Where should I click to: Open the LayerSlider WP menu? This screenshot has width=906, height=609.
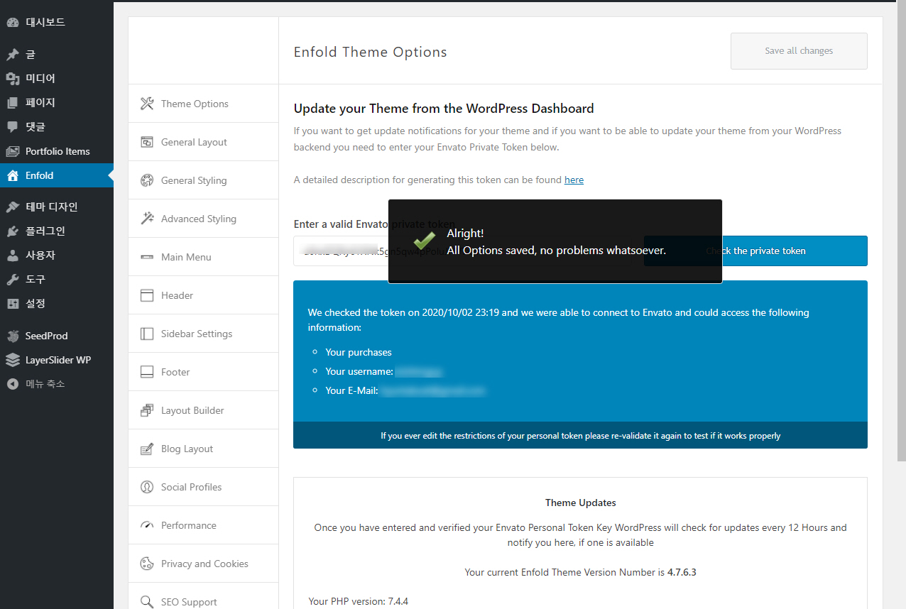point(57,360)
